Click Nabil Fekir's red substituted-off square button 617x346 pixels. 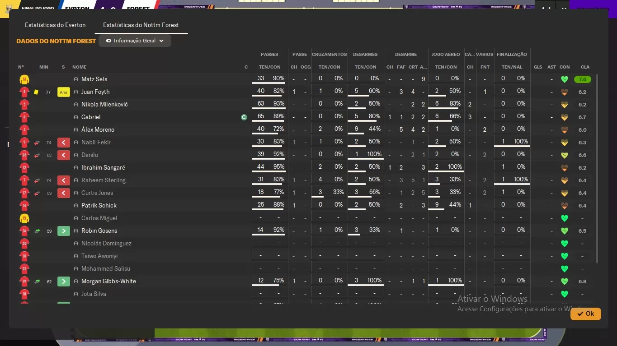(x=63, y=143)
